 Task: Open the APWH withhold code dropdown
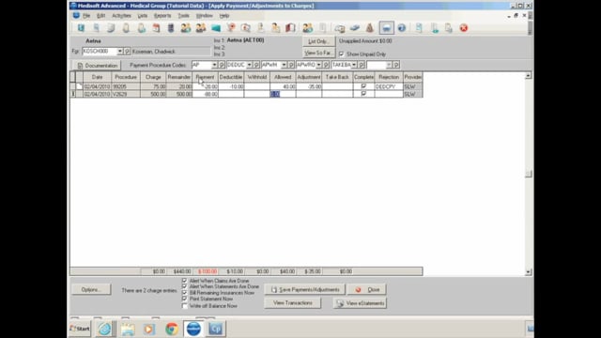click(x=284, y=65)
